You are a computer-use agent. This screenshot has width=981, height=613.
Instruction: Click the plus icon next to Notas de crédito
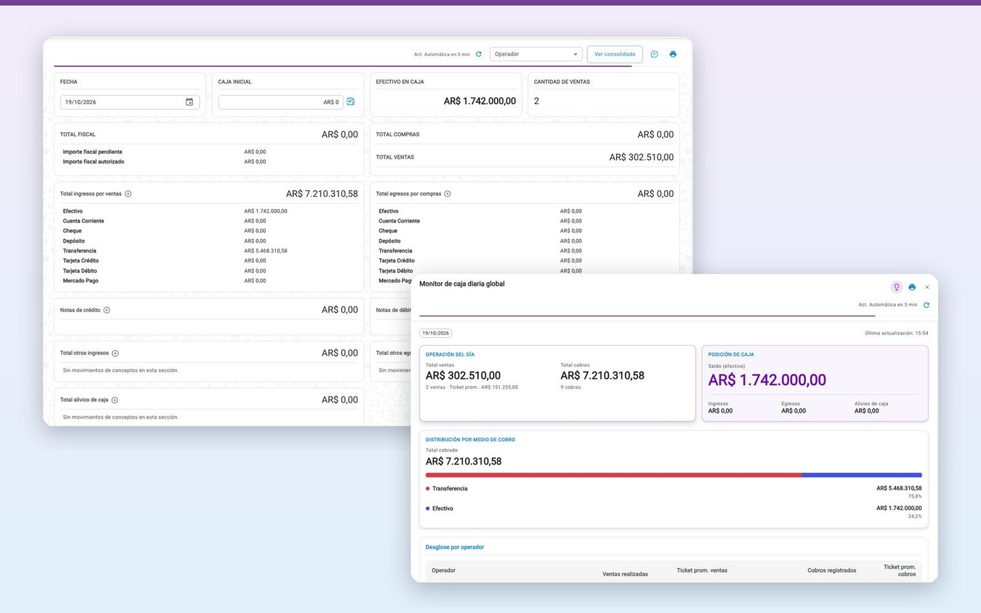click(x=107, y=311)
